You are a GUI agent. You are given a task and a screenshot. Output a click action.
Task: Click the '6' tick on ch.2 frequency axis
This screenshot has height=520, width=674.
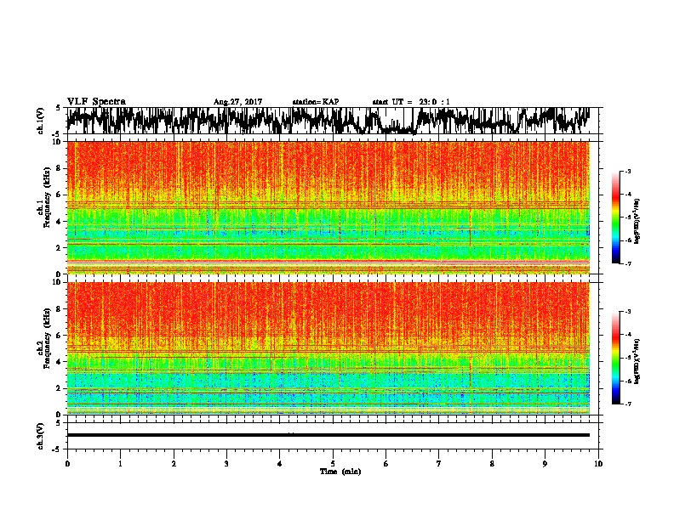(60, 335)
